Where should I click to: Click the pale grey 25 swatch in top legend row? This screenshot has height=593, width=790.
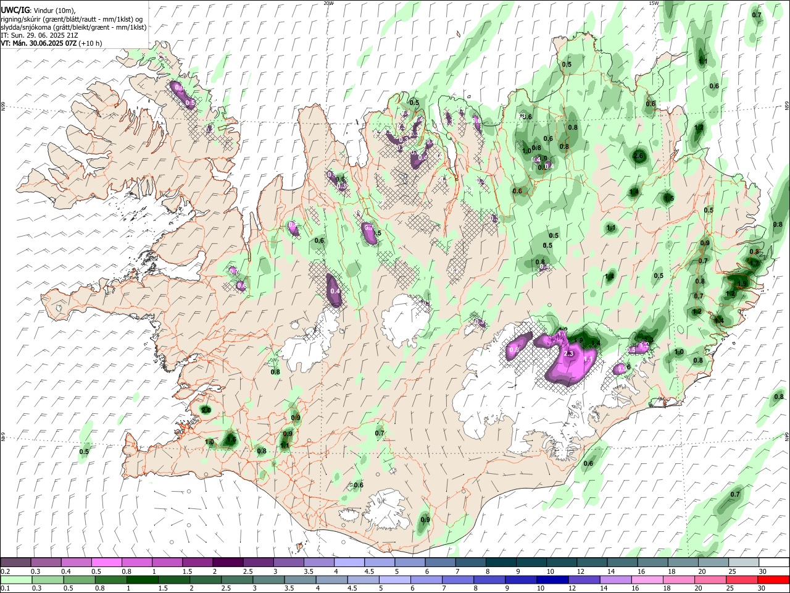tap(744, 562)
